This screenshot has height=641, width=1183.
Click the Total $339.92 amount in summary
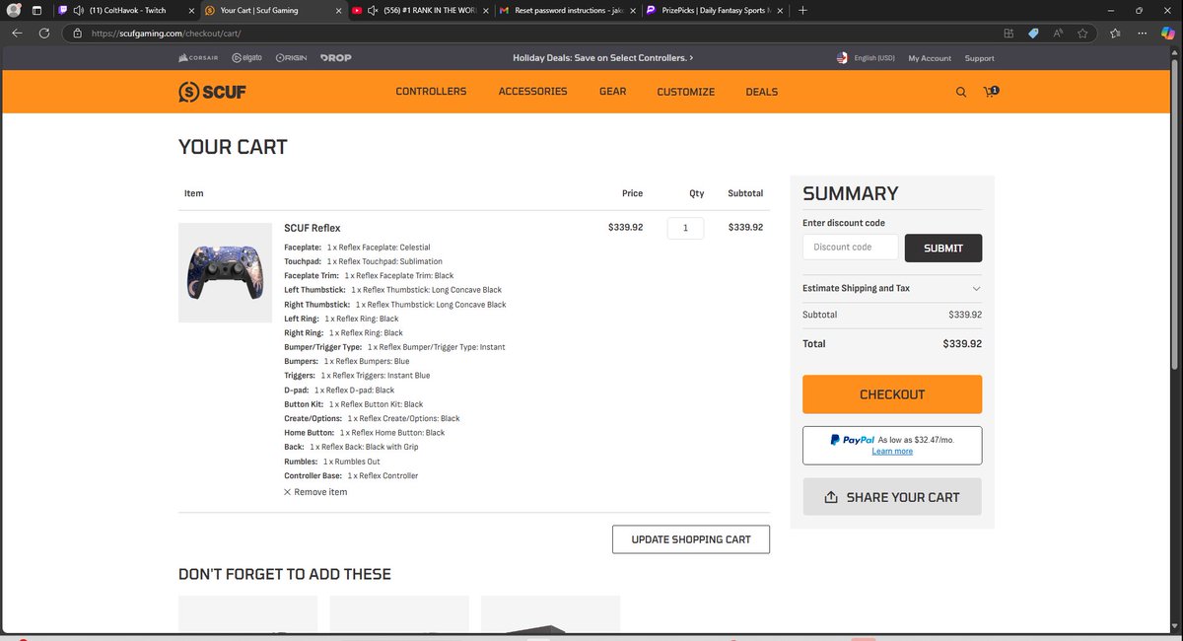click(962, 344)
